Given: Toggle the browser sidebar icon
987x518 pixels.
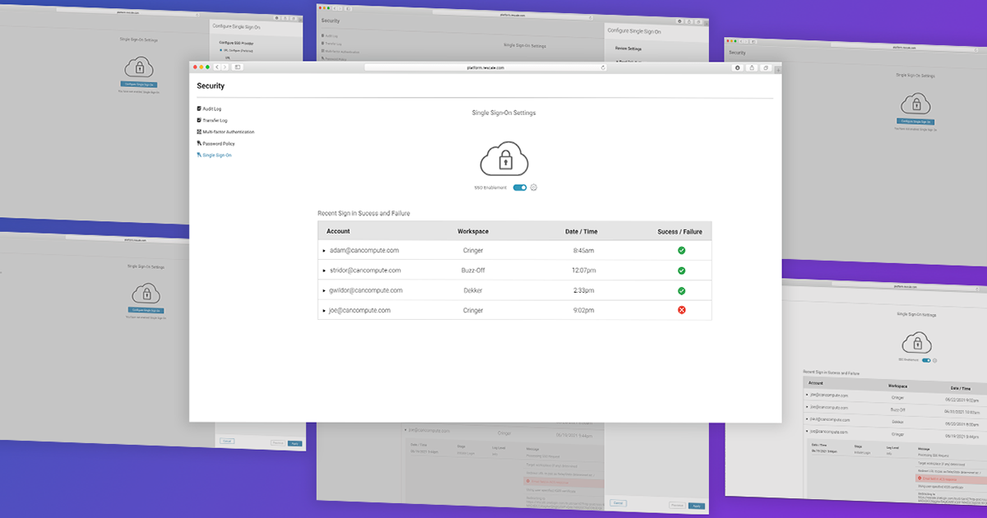Looking at the screenshot, I should point(237,67).
